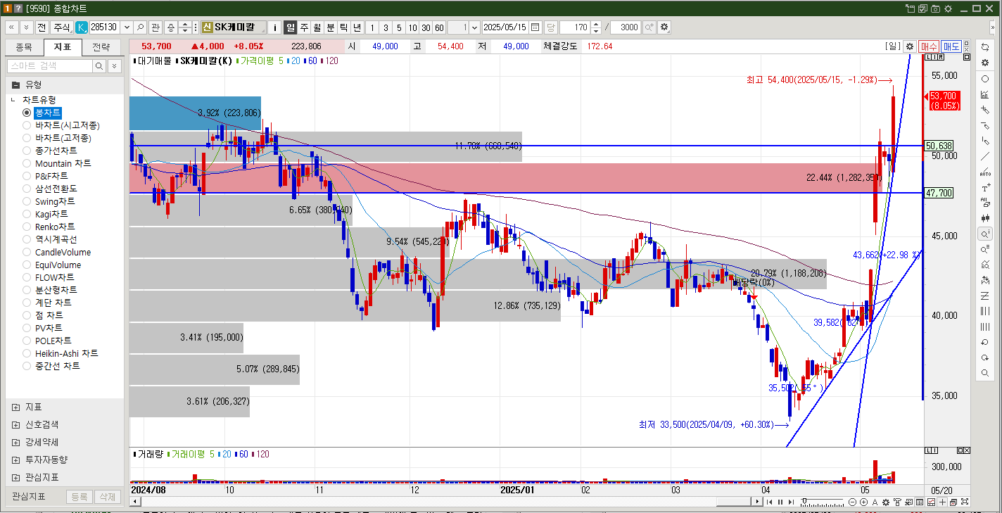
Task: Switch to the 전략 tab
Action: pos(101,47)
